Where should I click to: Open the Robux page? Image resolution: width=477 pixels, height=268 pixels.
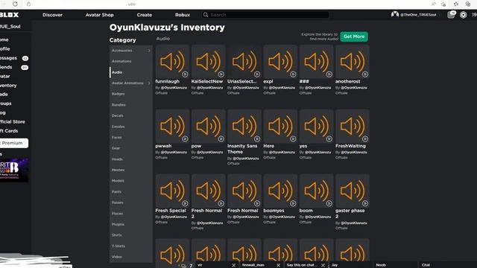183,15
